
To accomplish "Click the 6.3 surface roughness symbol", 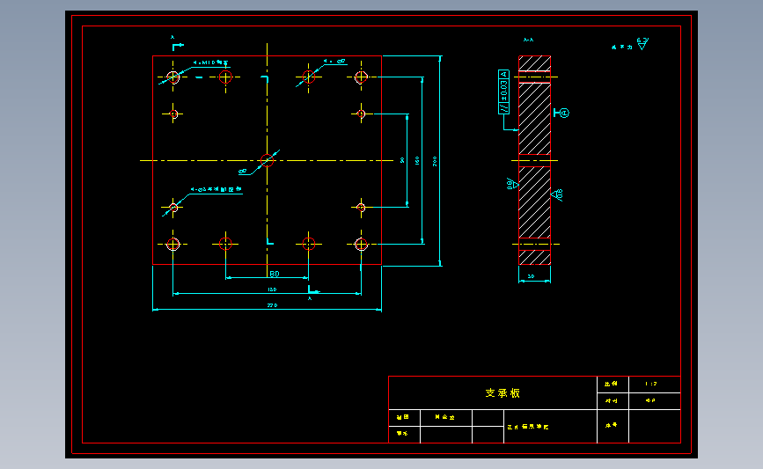I will point(642,43).
